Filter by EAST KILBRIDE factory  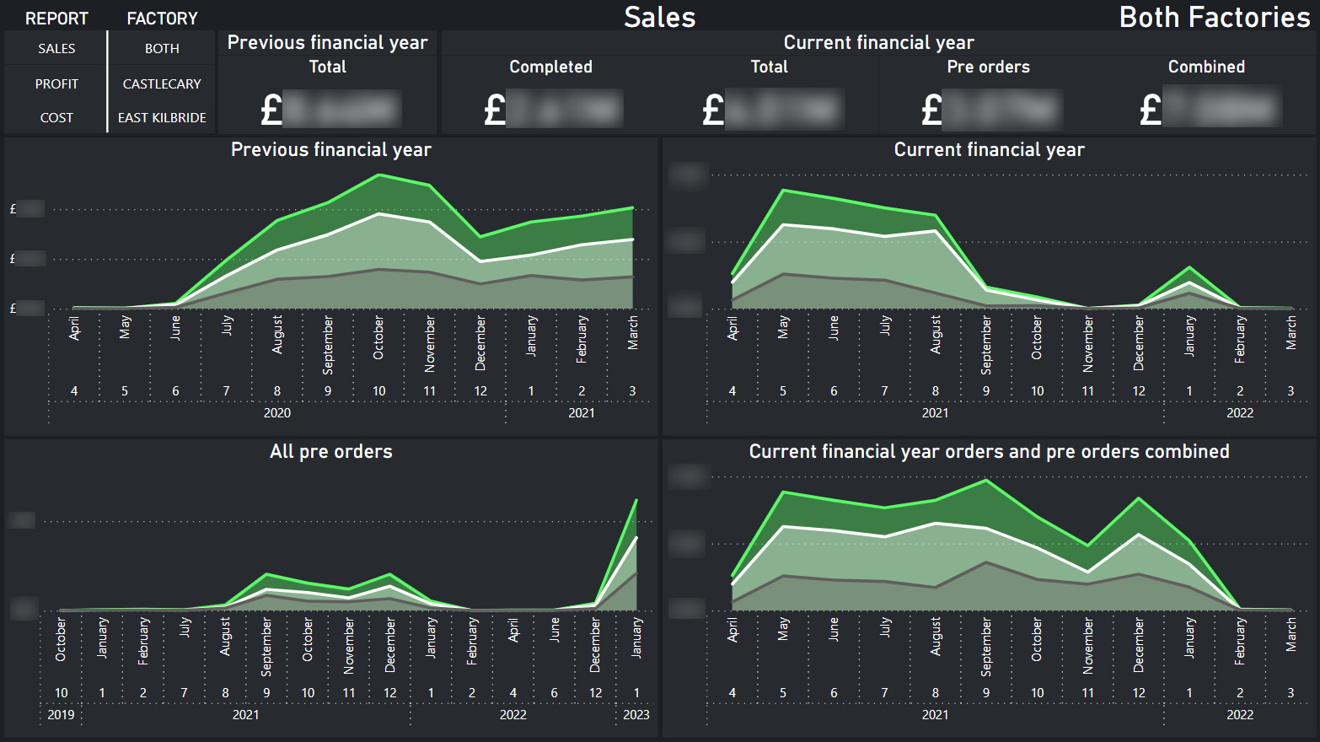click(162, 118)
